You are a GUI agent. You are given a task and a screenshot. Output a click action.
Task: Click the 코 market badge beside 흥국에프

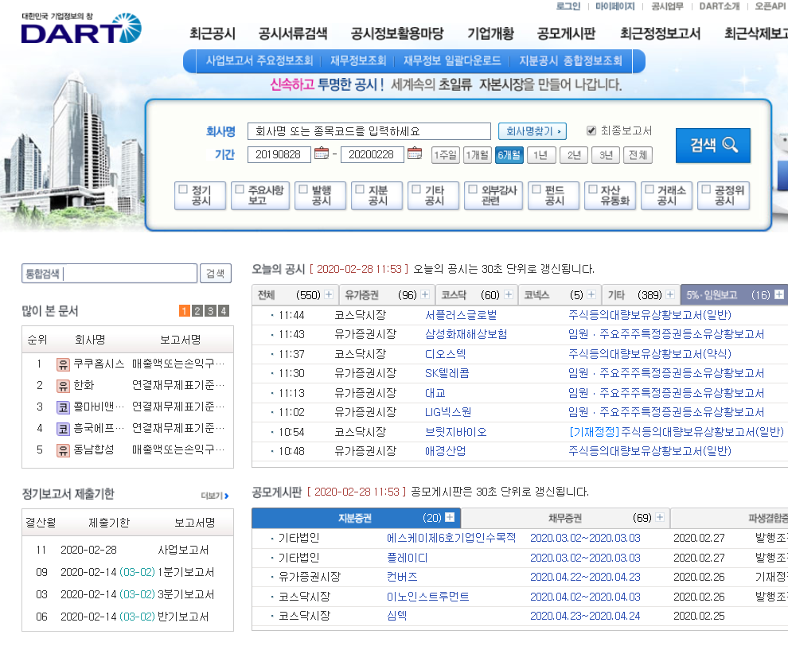(x=63, y=429)
